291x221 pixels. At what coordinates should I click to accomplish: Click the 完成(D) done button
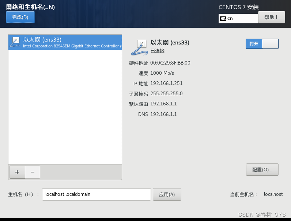click(x=20, y=17)
